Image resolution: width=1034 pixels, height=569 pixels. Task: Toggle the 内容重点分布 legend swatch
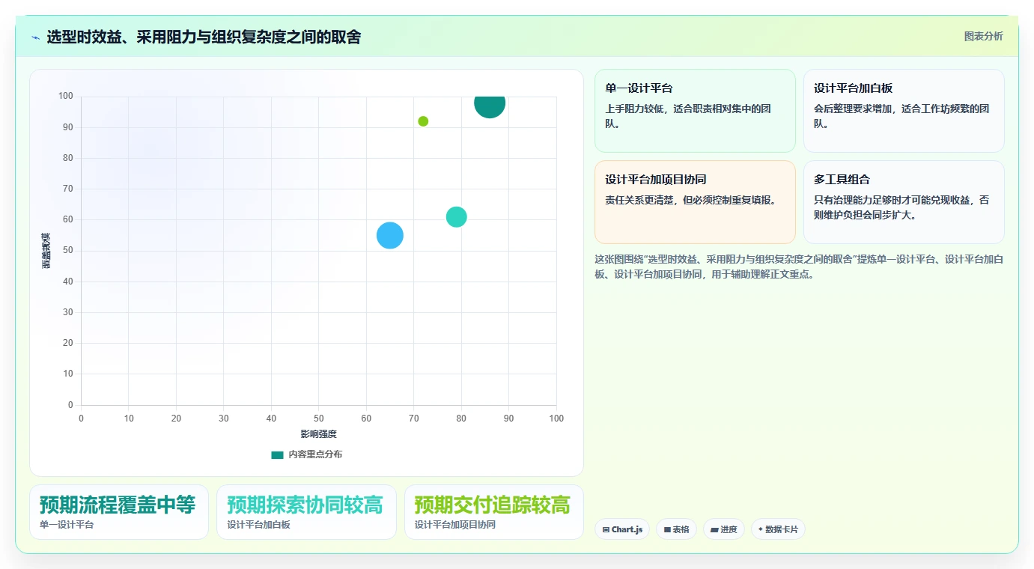click(x=278, y=454)
